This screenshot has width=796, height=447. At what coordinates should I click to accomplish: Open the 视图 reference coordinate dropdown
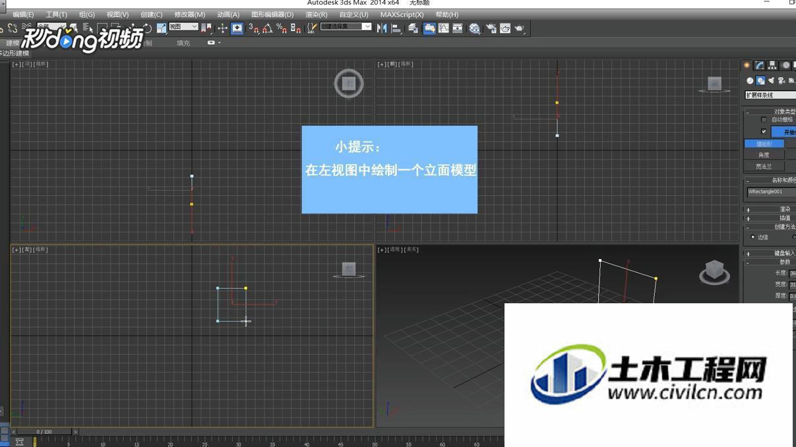pyautogui.click(x=183, y=27)
